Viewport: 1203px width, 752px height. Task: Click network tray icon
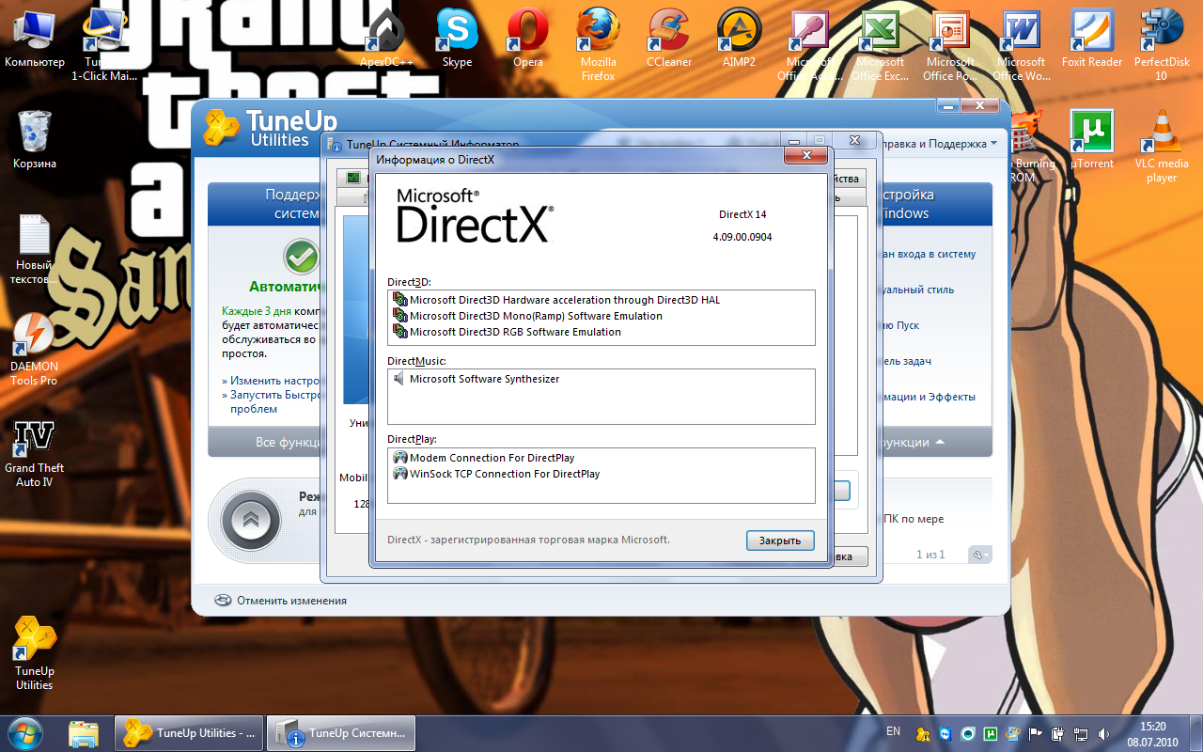(x=1081, y=733)
